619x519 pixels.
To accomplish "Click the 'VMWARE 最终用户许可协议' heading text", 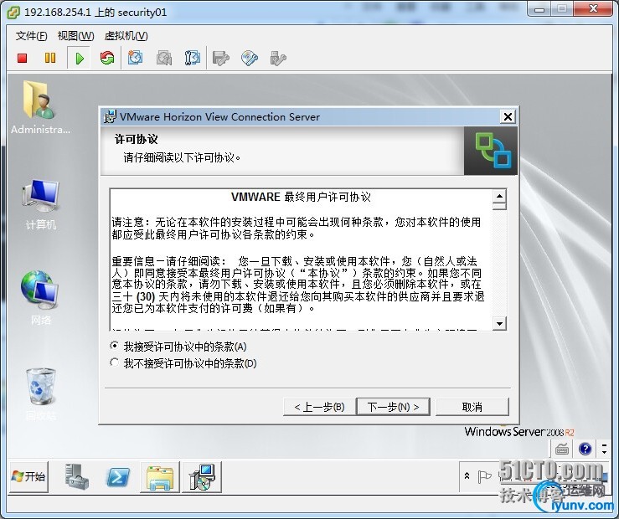I will tap(301, 197).
